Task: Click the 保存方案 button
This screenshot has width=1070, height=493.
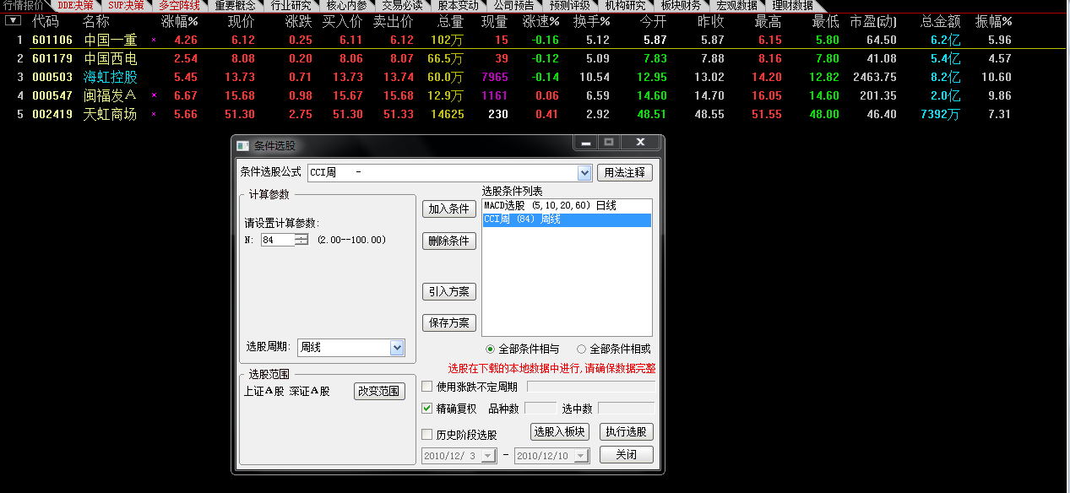Action: click(448, 322)
